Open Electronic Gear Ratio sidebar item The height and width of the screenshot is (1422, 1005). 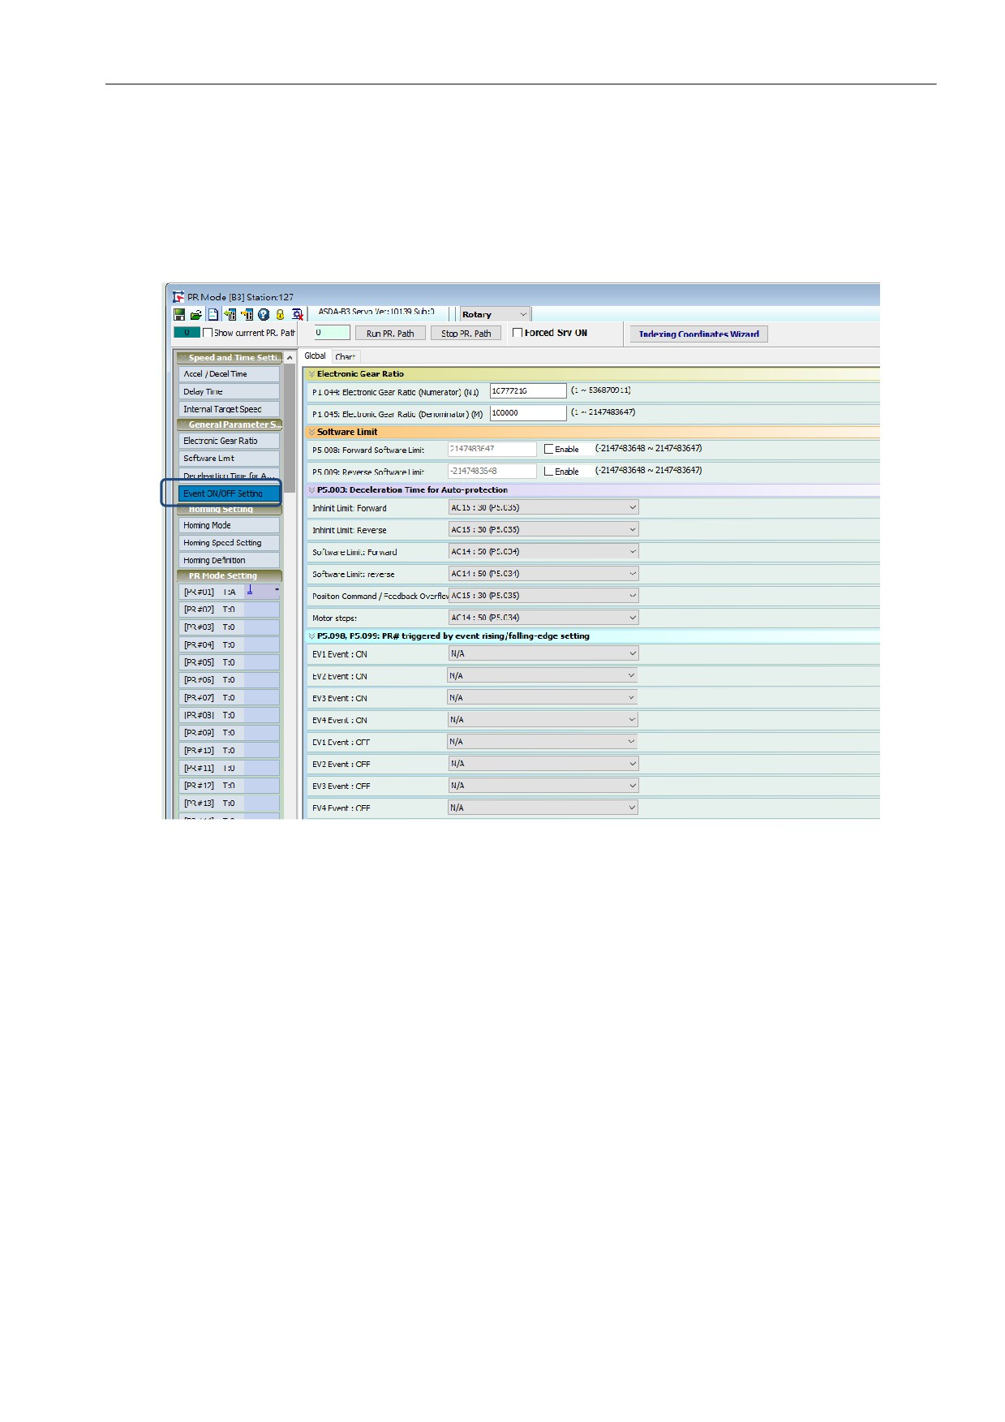pos(229,441)
